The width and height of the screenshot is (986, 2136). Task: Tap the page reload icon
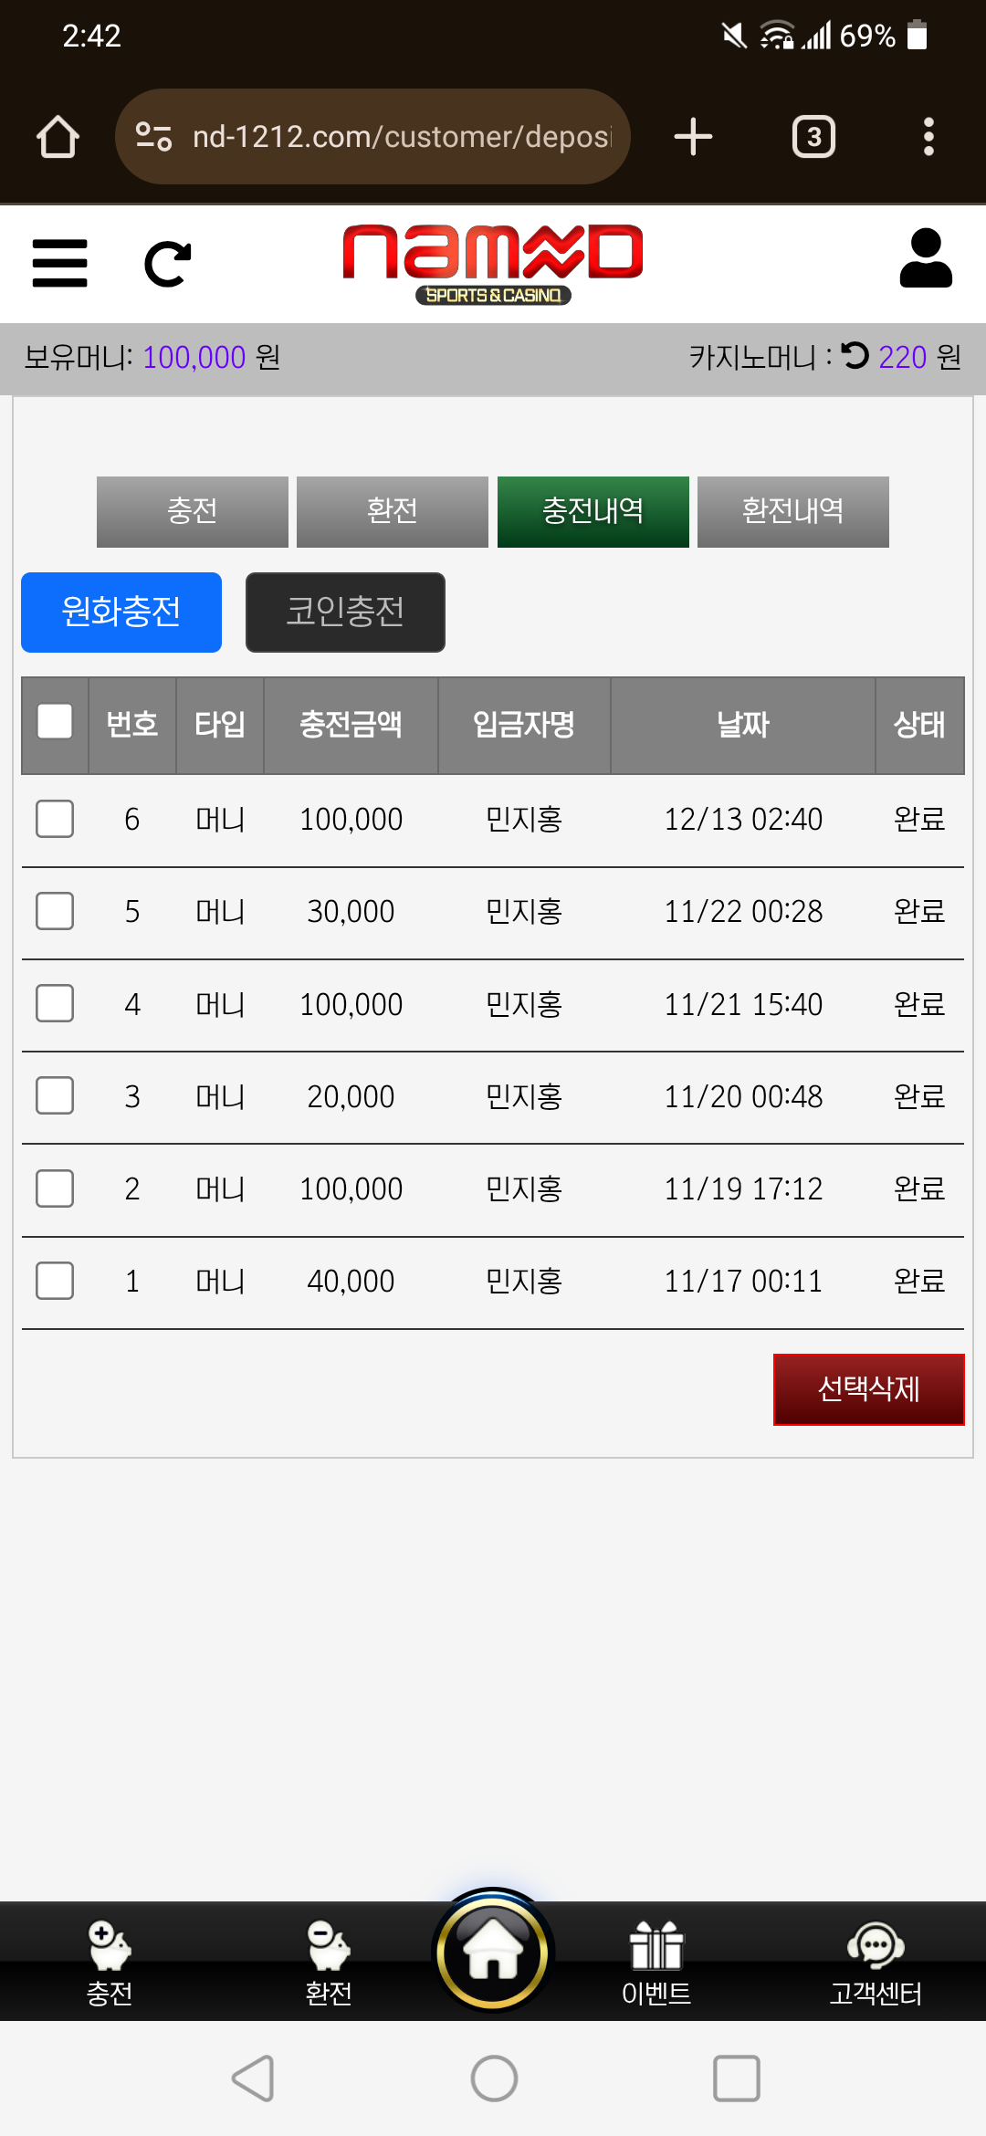click(168, 264)
